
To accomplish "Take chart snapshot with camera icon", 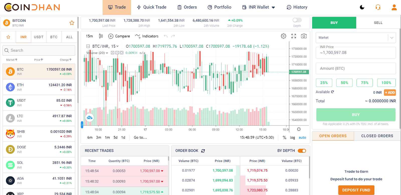I will pyautogui.click(x=304, y=36).
